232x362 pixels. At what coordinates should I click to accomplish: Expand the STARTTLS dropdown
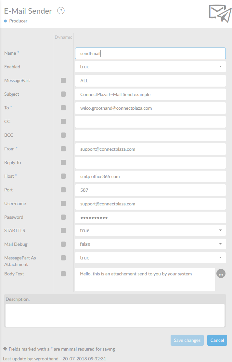pos(150,230)
